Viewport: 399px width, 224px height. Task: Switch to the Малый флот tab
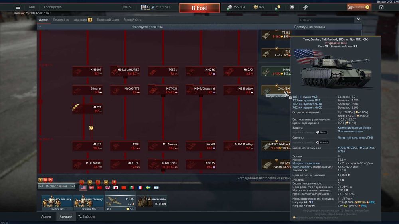pos(133,19)
